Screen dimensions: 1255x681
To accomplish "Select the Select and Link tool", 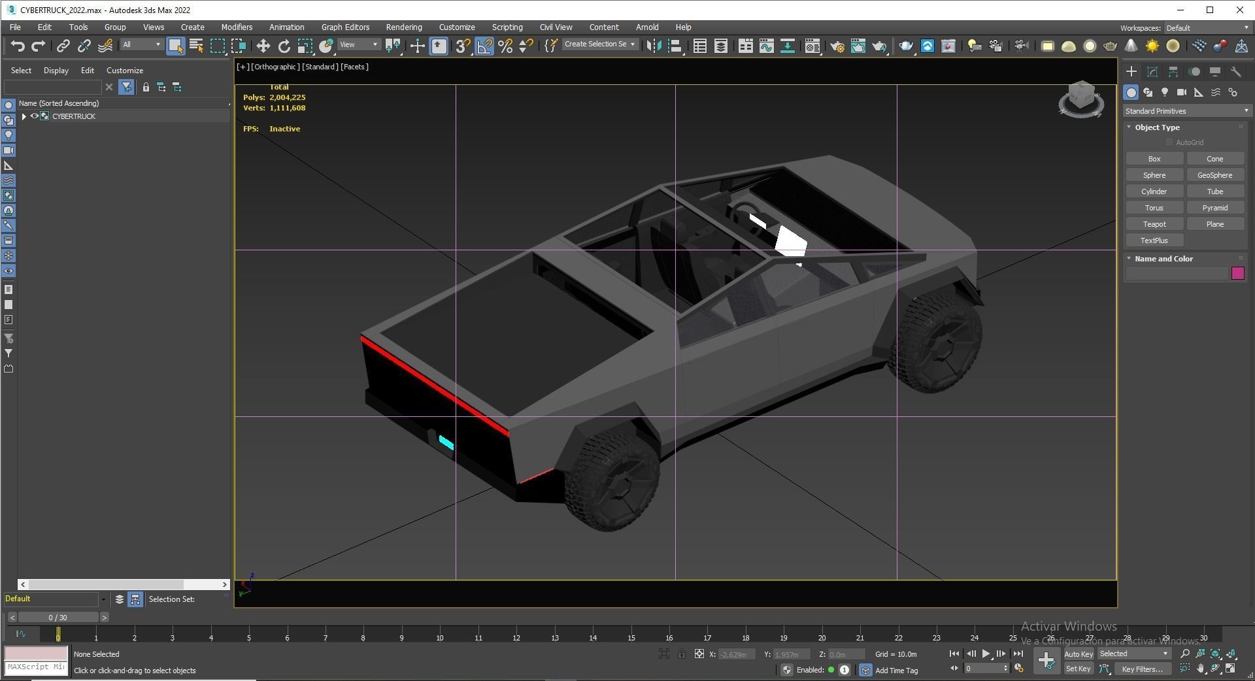I will [x=63, y=46].
